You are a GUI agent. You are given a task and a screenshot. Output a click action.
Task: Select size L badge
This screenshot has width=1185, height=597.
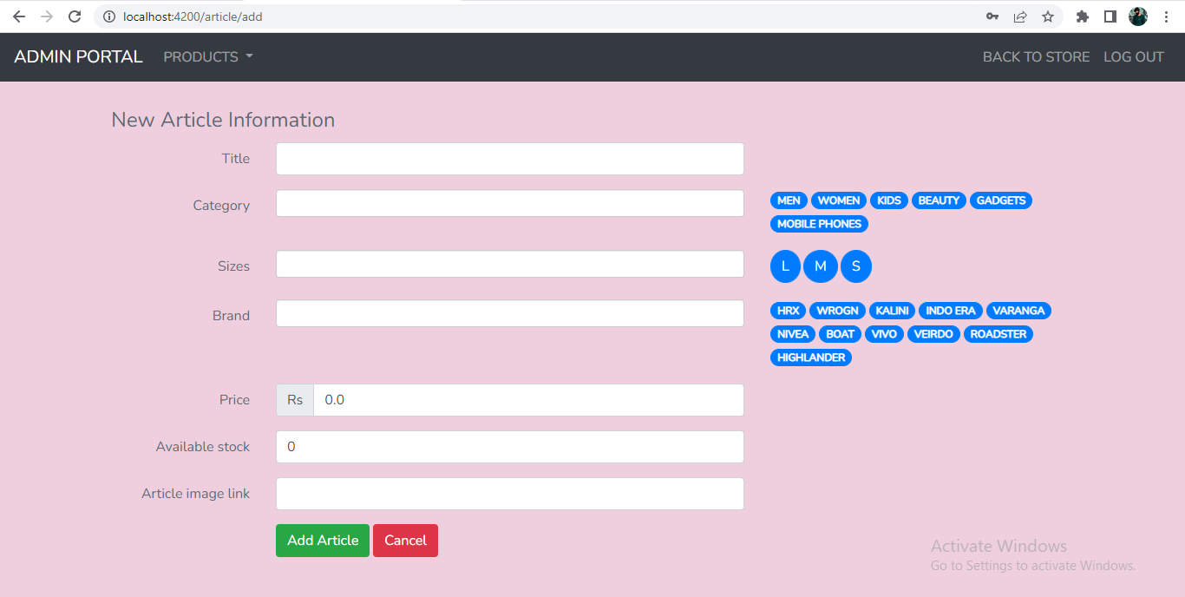(785, 266)
